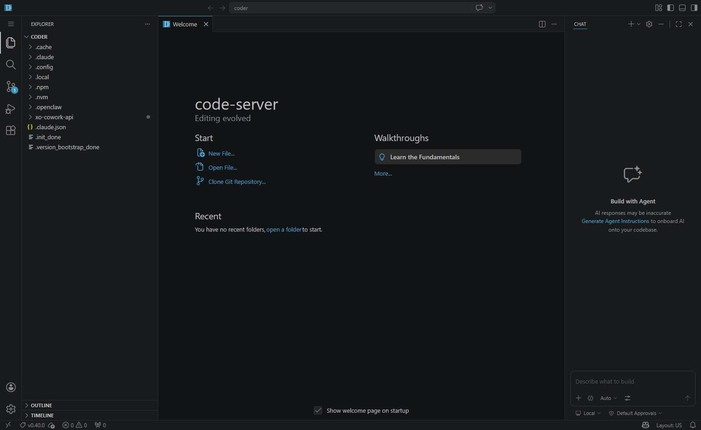Go forward with the right arrow

(x=222, y=8)
